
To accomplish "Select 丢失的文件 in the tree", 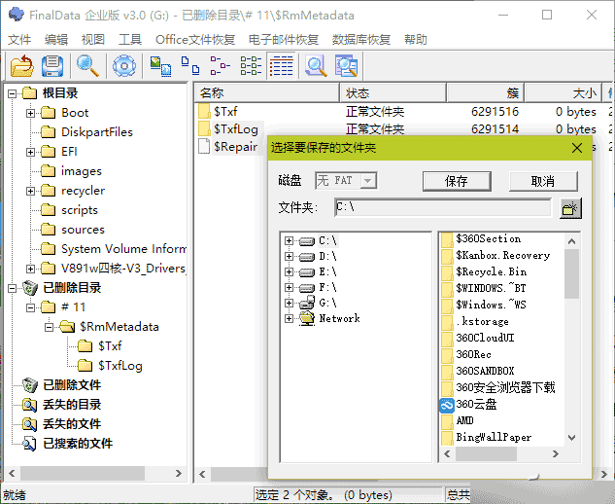I will 72,424.
